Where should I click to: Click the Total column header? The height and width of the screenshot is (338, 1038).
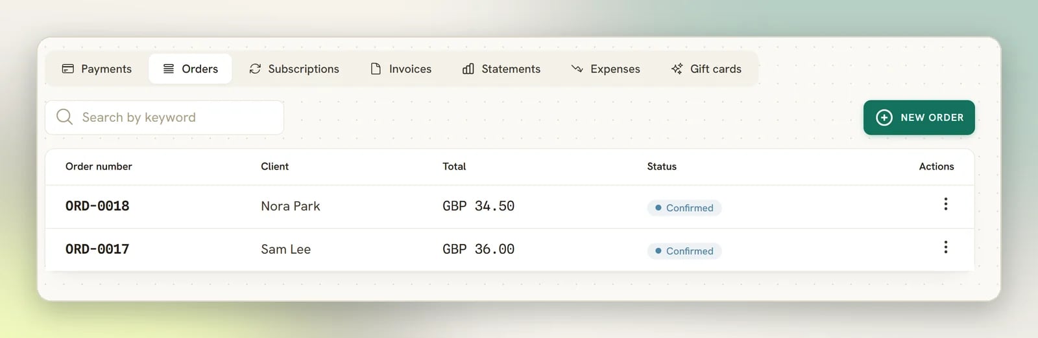click(454, 166)
